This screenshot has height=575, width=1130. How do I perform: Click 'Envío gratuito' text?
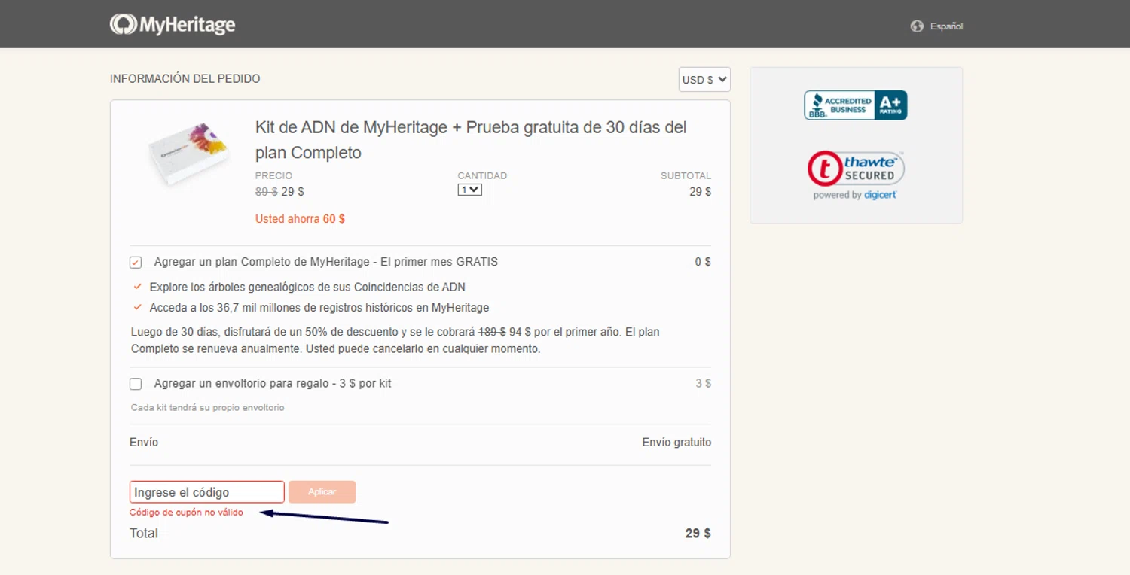tap(676, 443)
